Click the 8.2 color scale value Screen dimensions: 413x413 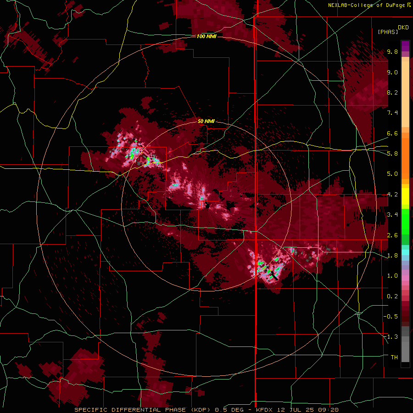coord(392,92)
